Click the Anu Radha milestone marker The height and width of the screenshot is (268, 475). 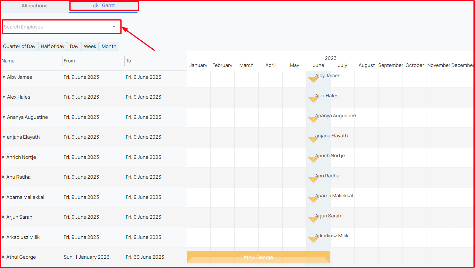click(x=313, y=180)
